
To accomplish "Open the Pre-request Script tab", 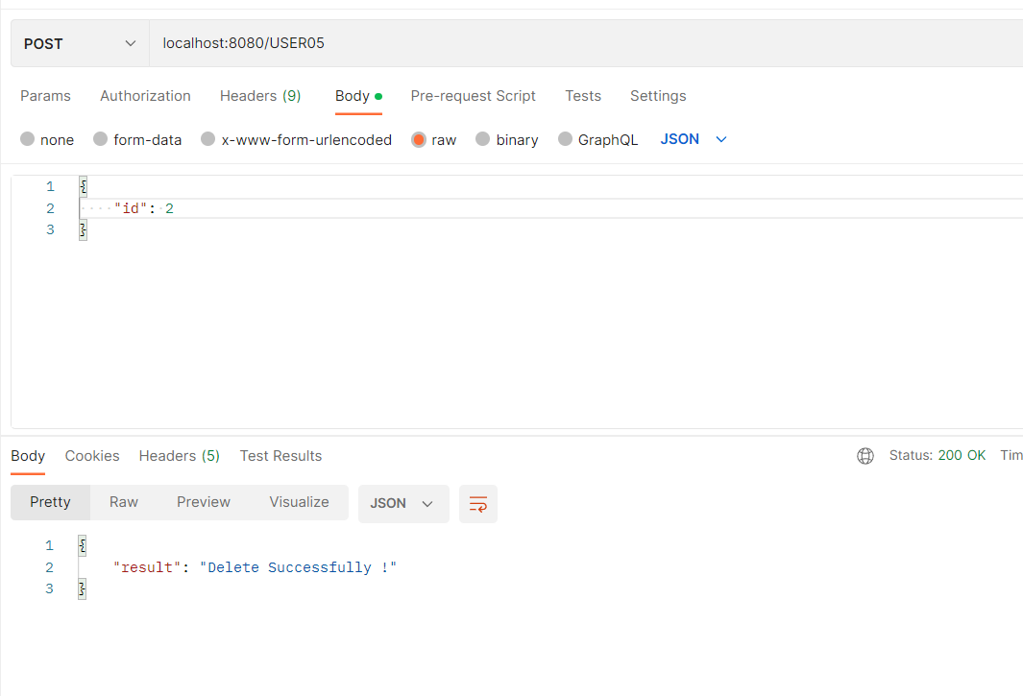I will (473, 96).
